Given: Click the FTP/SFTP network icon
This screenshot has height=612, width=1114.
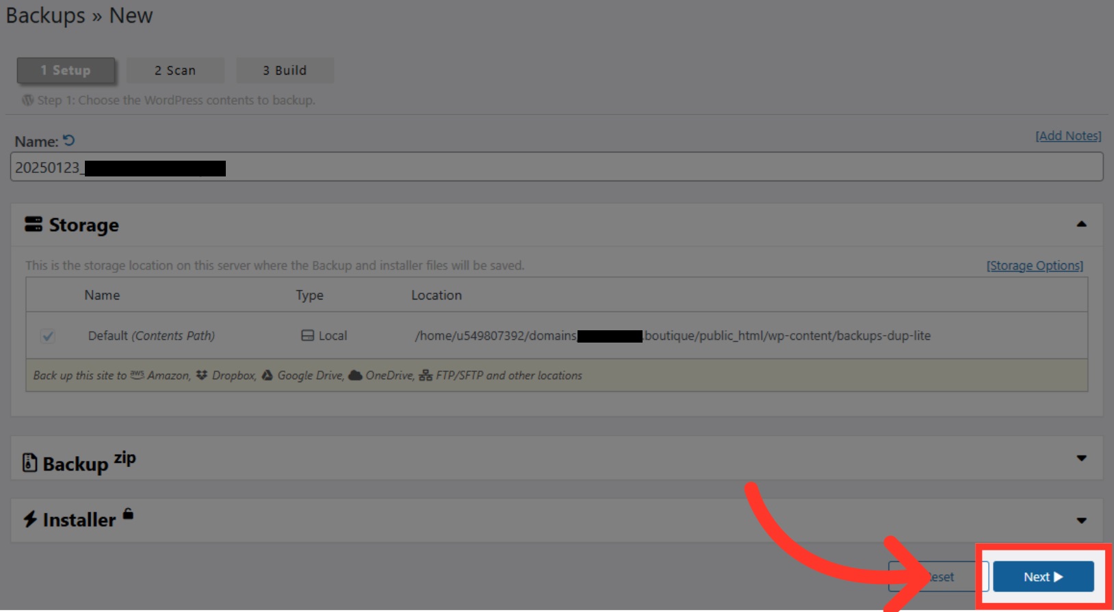Looking at the screenshot, I should click(x=426, y=375).
